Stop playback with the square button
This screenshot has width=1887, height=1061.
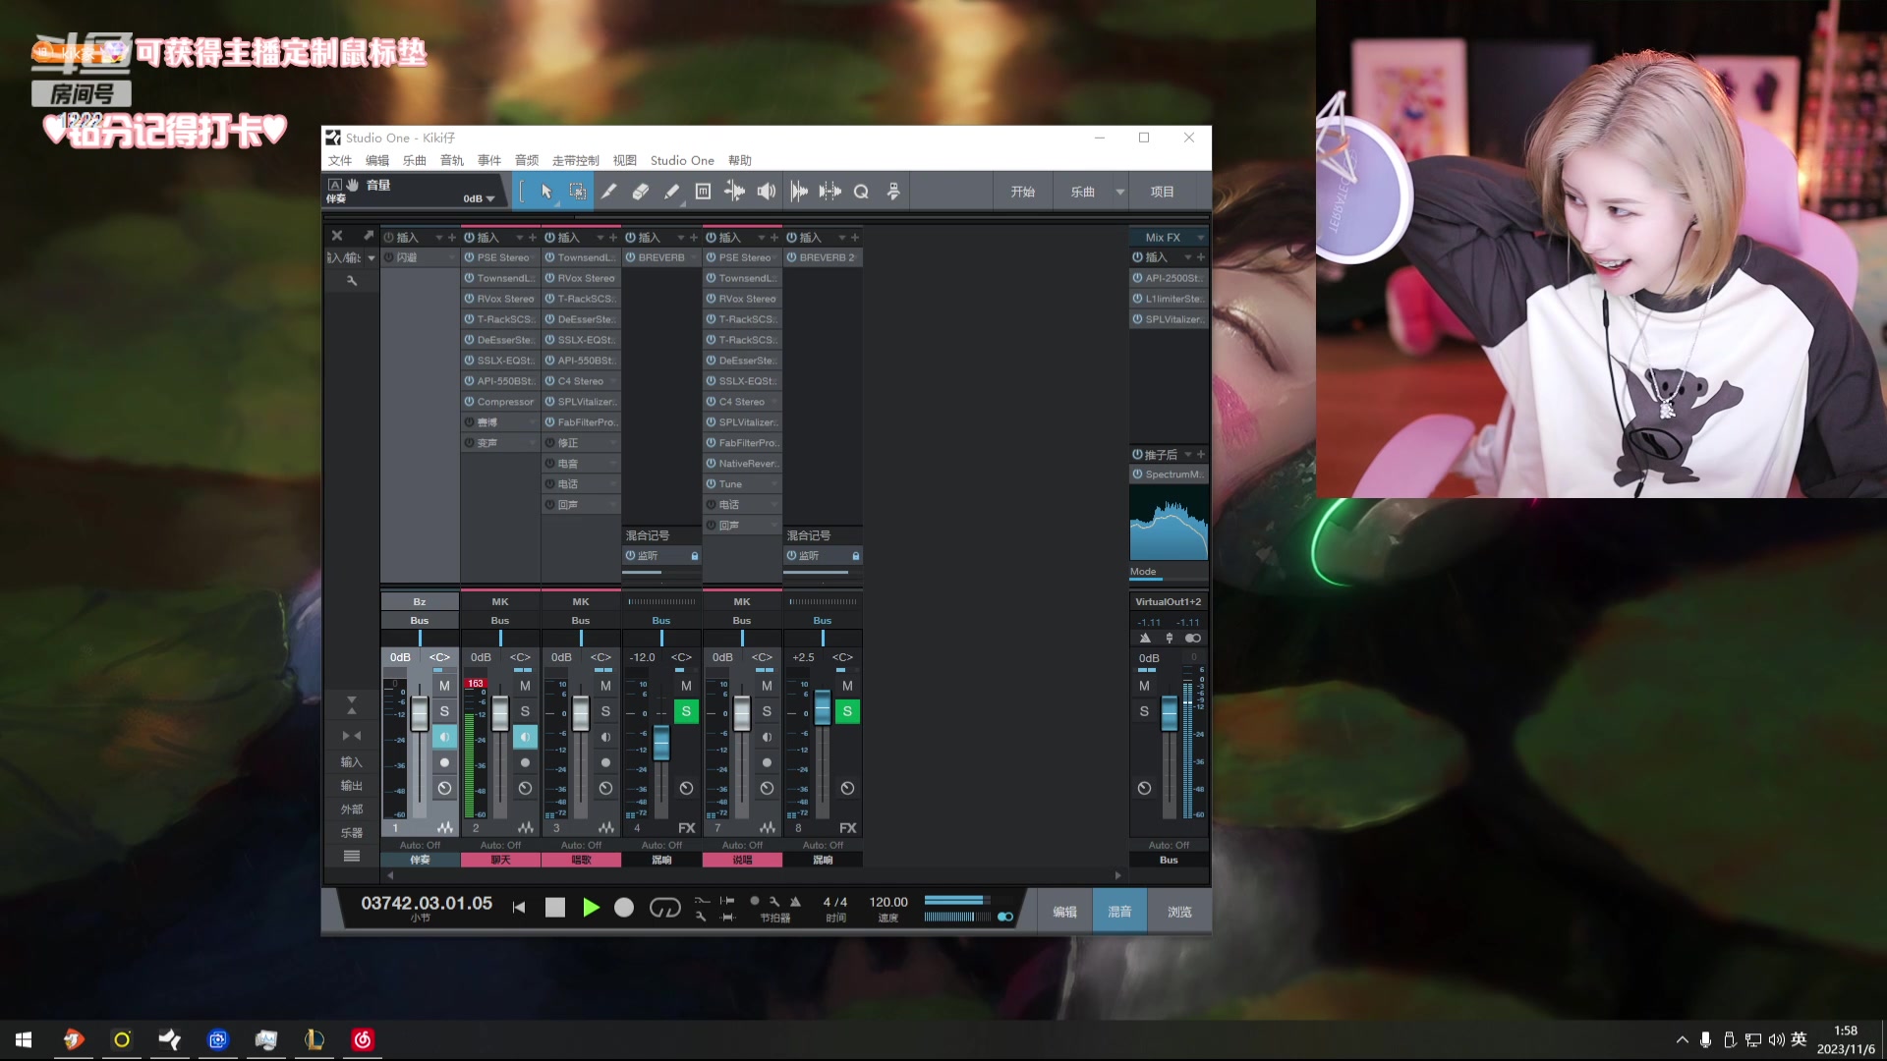tap(555, 908)
